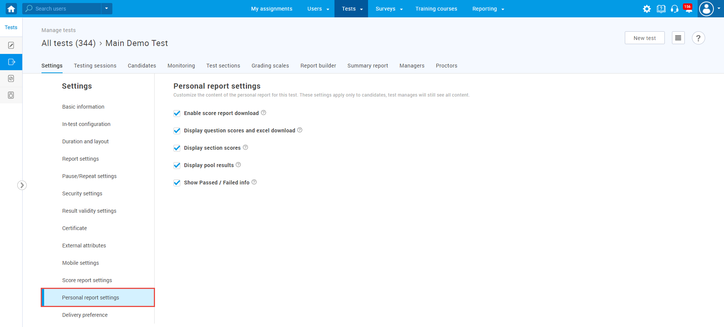Click the New test button
The image size is (724, 327).
tap(644, 38)
